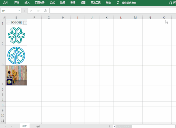Viewport: 176px width, 128px height.
Task: Click the Insert Function fx icon
Action: point(45,11)
